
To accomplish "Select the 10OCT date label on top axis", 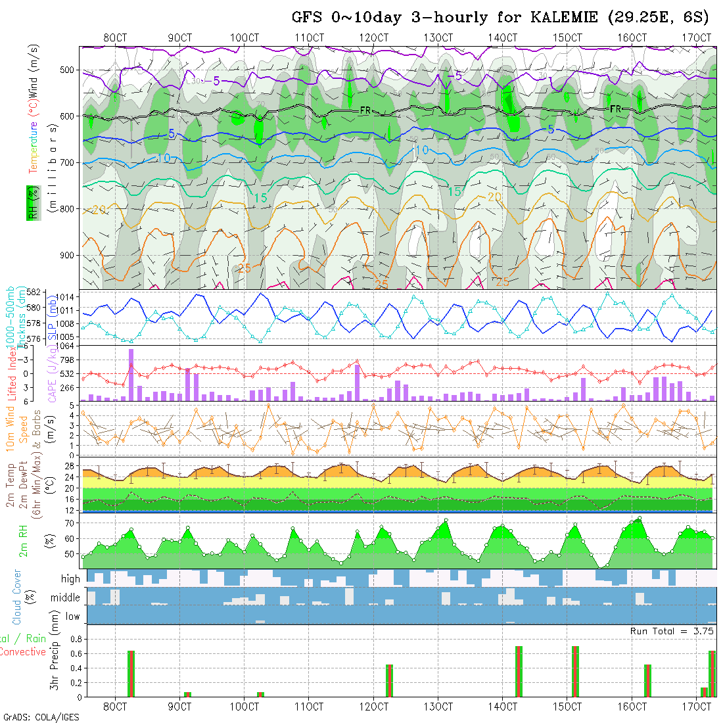I will pos(245,37).
